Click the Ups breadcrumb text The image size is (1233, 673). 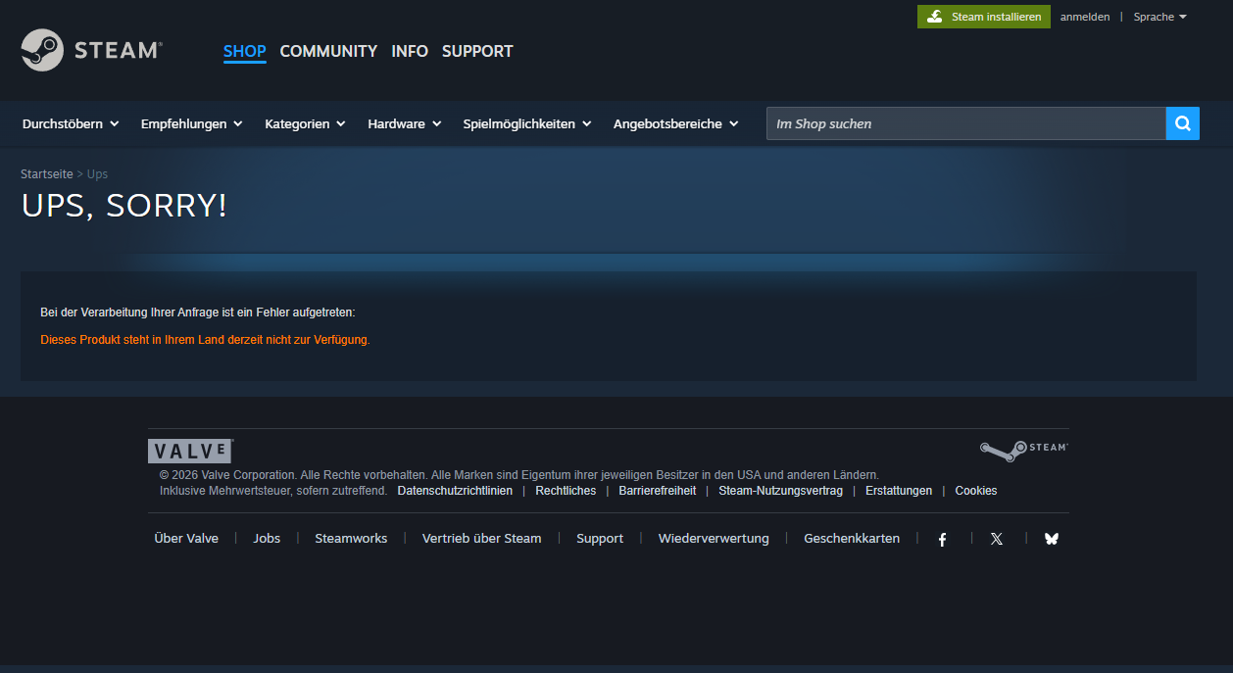point(97,173)
